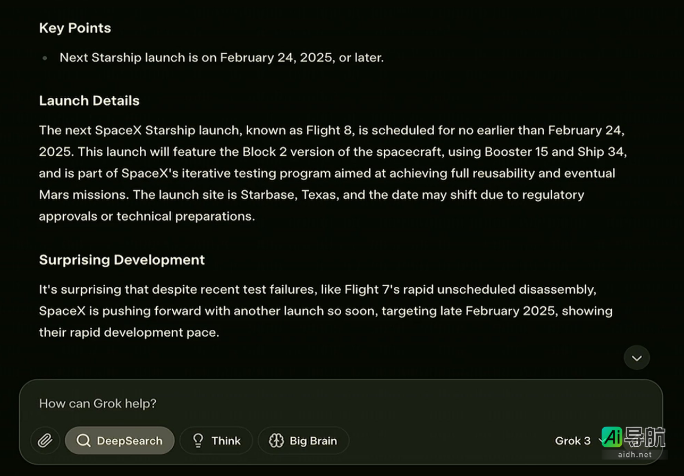
Task: Focus the "How can Grok help?" field
Action: click(x=340, y=403)
